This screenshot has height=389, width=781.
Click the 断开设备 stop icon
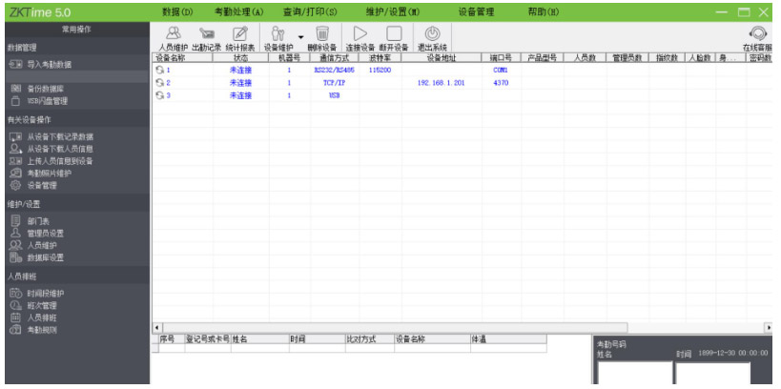393,35
